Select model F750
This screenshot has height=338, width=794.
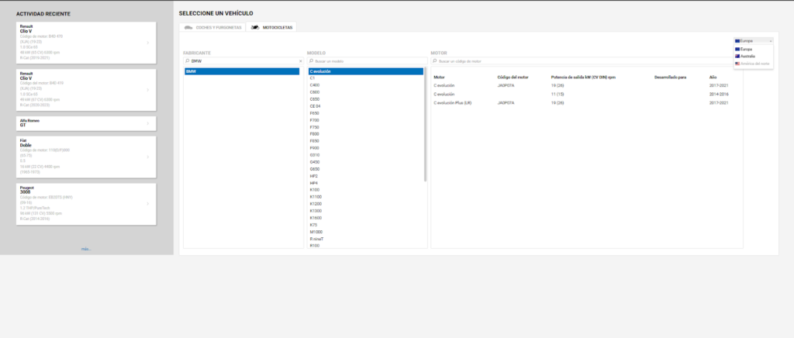[366, 127]
